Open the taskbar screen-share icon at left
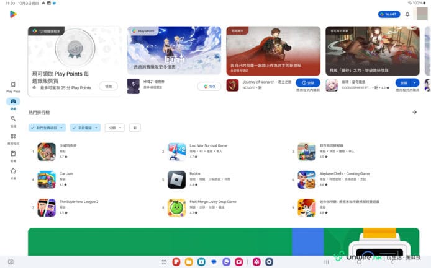The height and width of the screenshot is (268, 431). (x=11, y=262)
